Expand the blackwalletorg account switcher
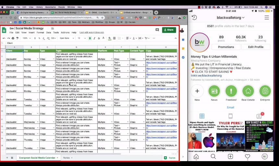 coord(230,18)
